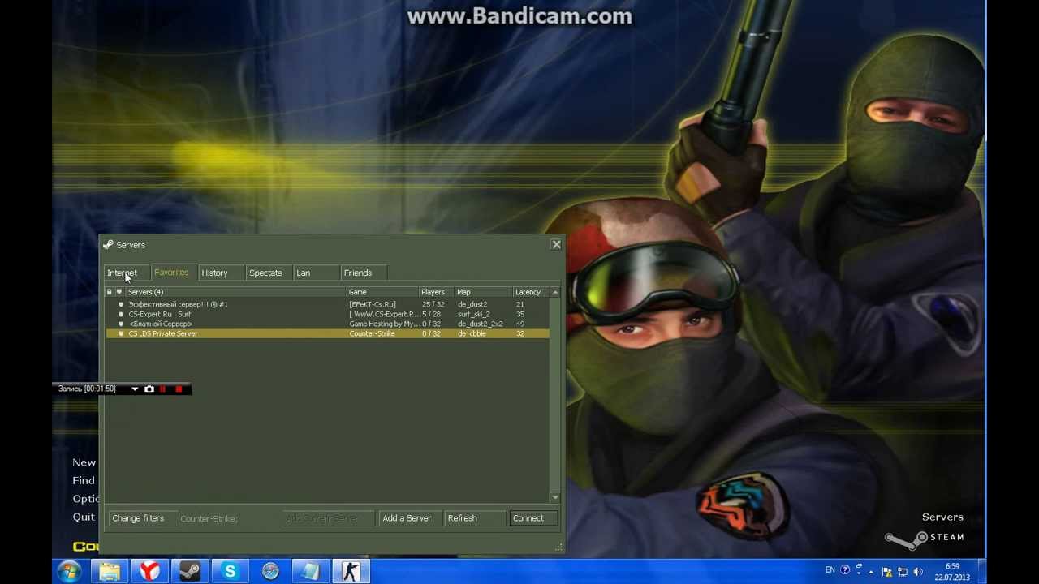1039x584 pixels.
Task: Open the Servers link above Steam logo
Action: 942,517
